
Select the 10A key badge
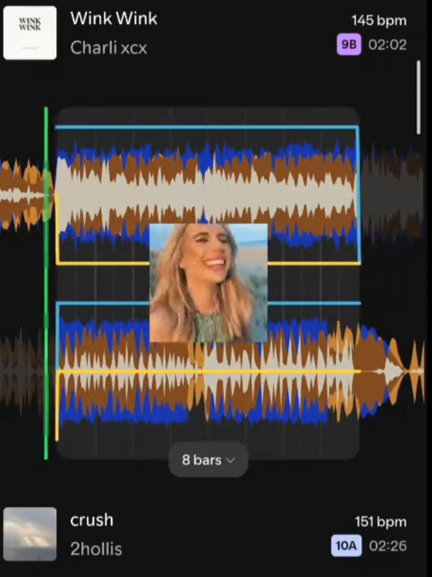346,546
